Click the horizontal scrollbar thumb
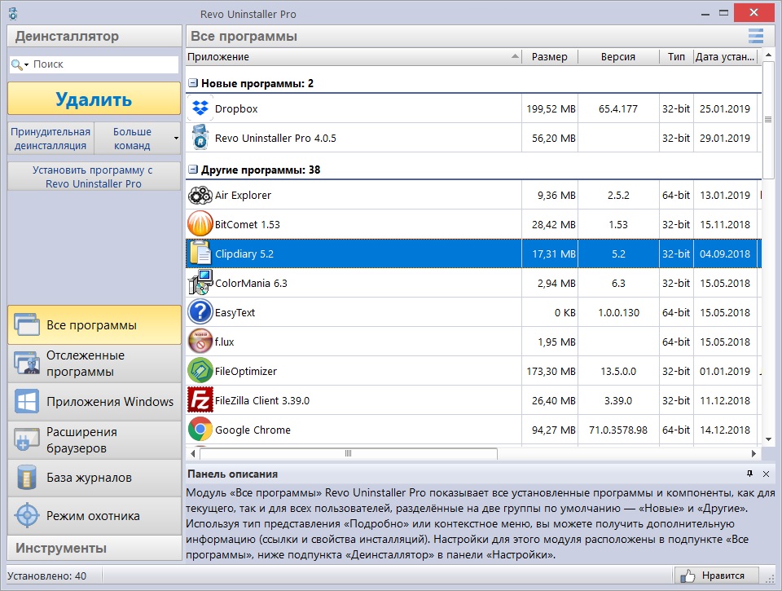 348,453
